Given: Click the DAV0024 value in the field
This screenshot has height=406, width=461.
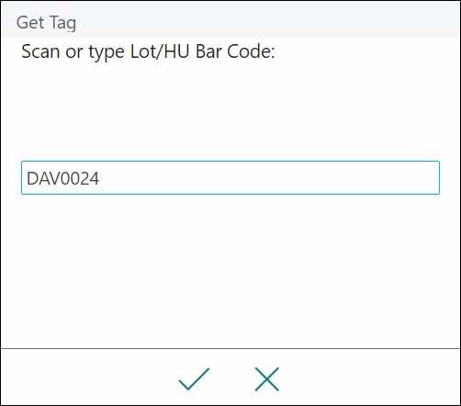Looking at the screenshot, I should coord(62,178).
